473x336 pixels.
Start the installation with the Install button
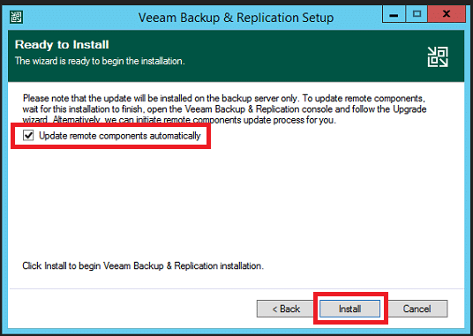pyautogui.click(x=349, y=309)
